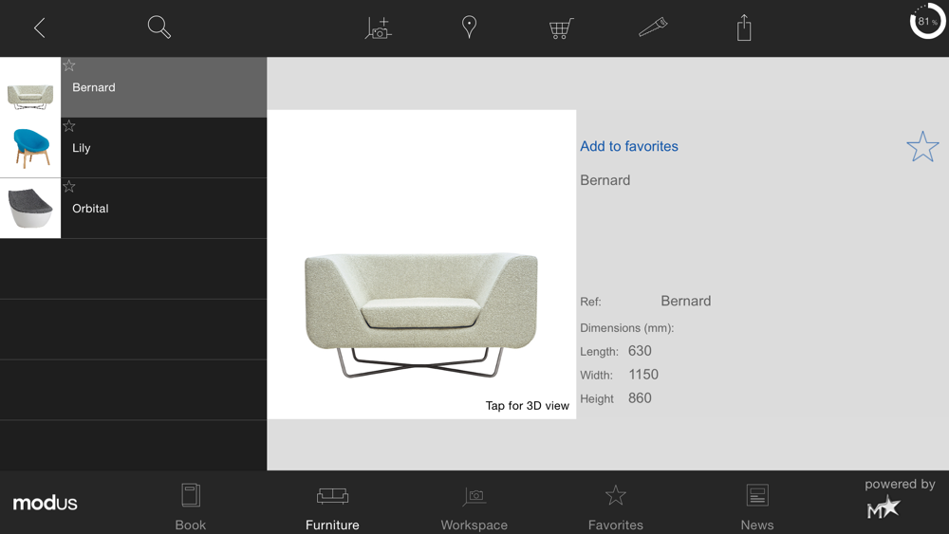Open the location pin icon
Screen dimensions: 949x534
[469, 28]
